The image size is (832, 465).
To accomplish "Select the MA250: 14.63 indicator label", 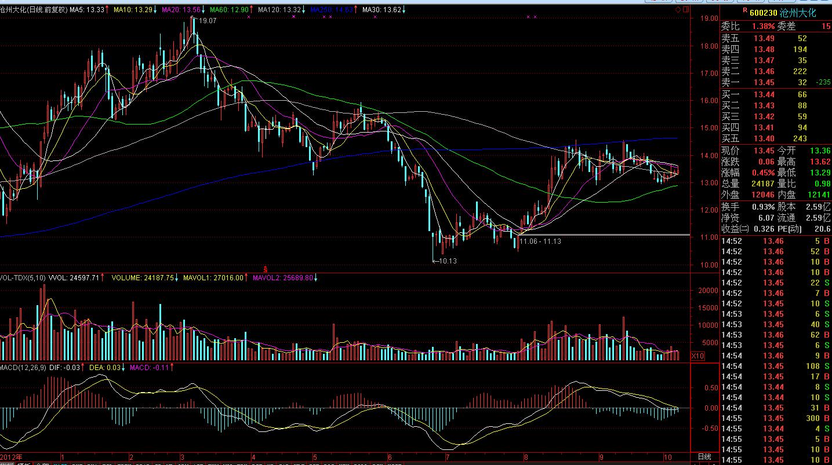I will pos(333,10).
